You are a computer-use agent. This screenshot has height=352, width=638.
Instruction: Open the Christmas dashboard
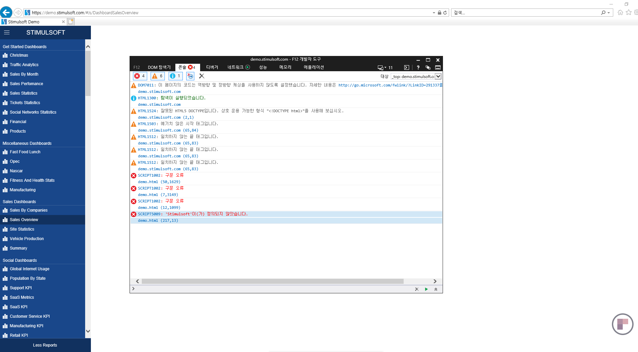(x=42, y=55)
